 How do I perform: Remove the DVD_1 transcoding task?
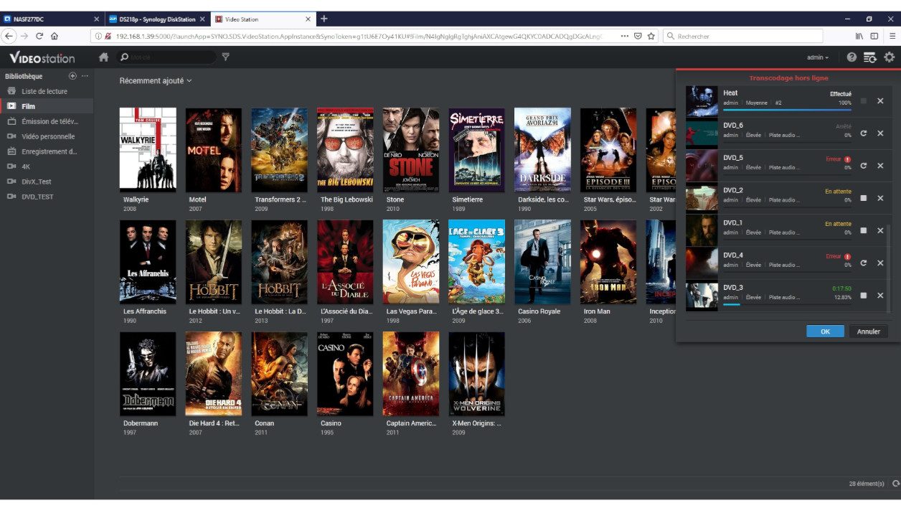point(880,230)
